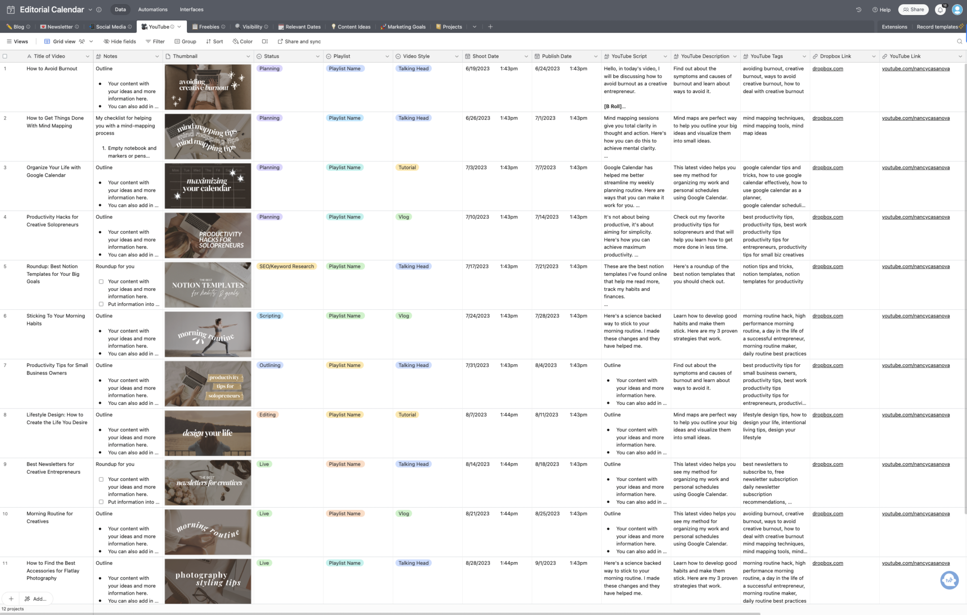Click the Editorial Calendar info icon

pos(99,9)
